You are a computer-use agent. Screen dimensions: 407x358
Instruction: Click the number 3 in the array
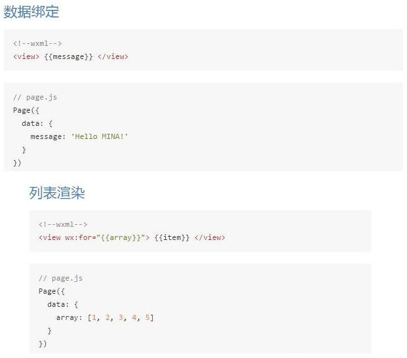coord(122,317)
